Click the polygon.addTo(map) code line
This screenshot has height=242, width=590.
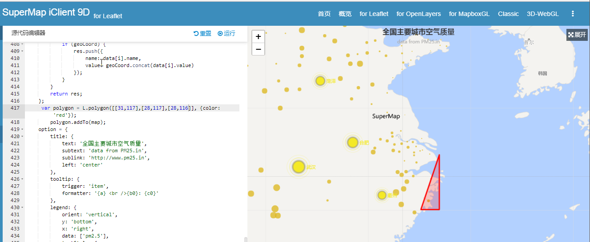click(78, 122)
